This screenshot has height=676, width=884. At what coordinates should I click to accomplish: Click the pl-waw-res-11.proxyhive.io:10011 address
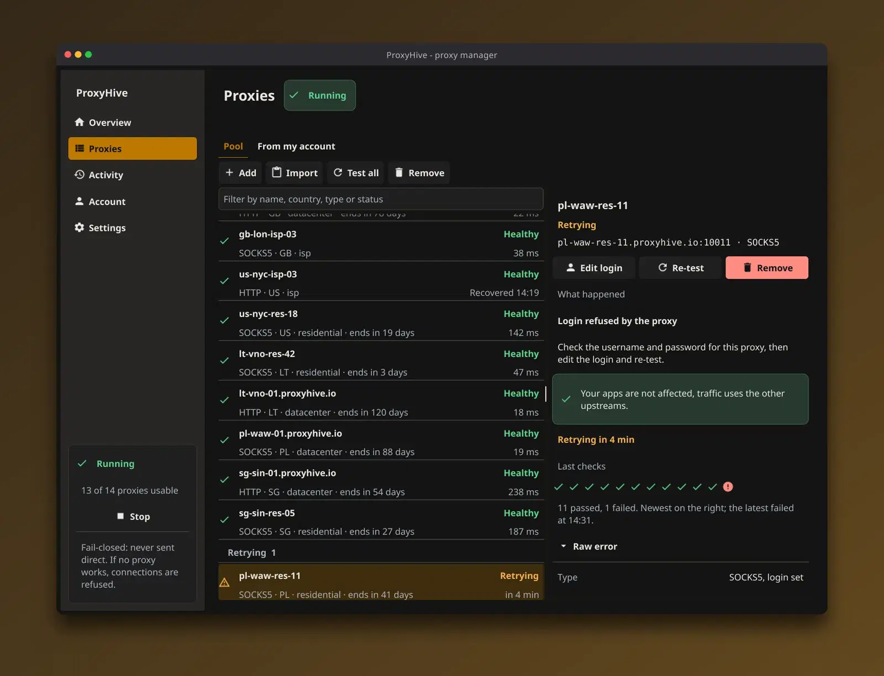644,242
